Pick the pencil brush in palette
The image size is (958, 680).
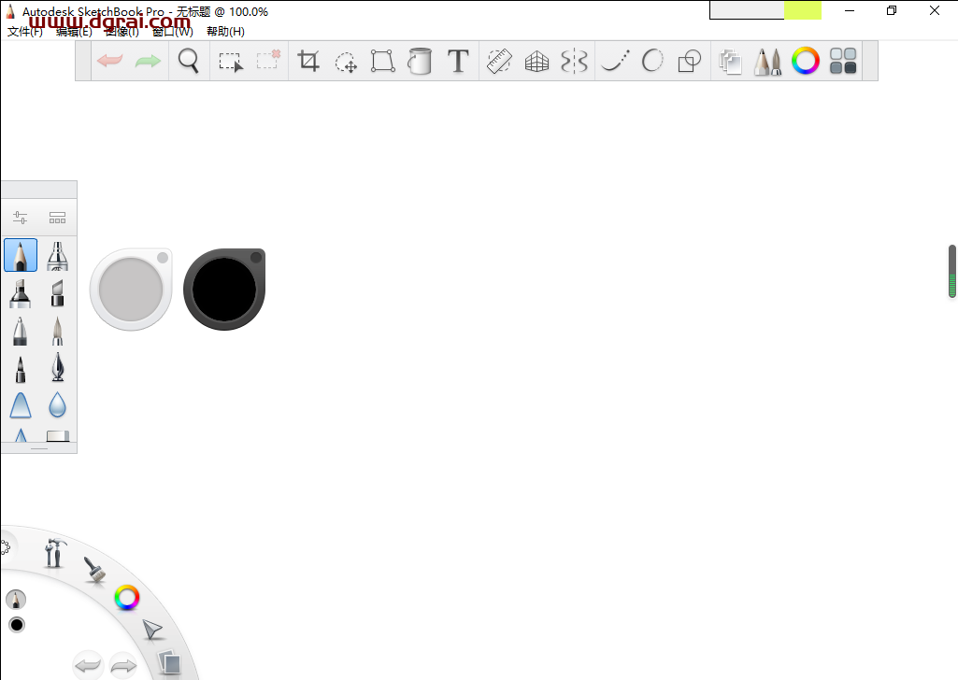point(21,255)
